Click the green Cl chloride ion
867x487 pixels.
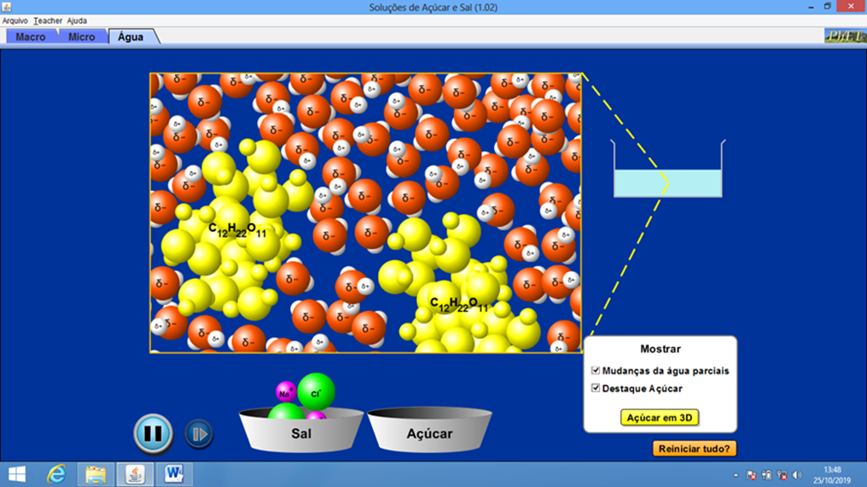pyautogui.click(x=316, y=391)
